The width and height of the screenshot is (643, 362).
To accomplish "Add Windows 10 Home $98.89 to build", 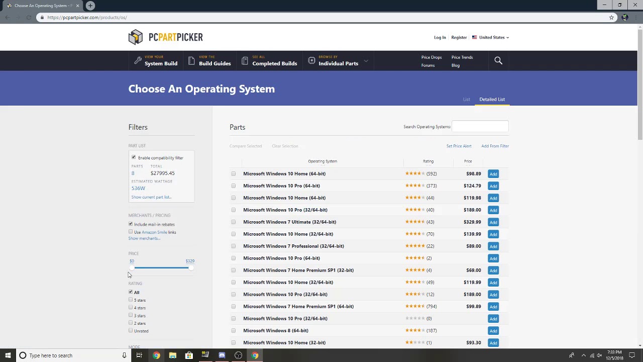I will click(493, 174).
